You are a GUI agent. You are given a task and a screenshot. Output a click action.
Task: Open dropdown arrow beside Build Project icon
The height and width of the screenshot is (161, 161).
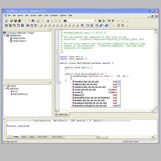click(104, 26)
